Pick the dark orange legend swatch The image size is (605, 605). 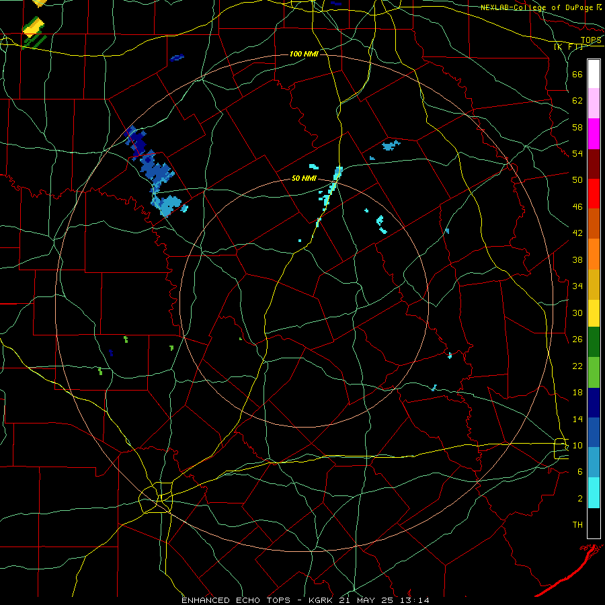point(594,223)
